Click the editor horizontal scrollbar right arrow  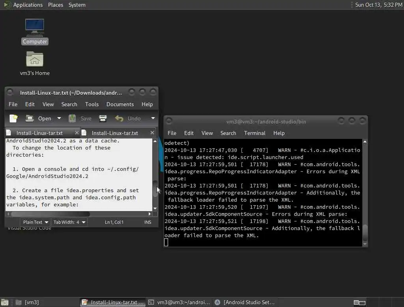(x=150, y=214)
